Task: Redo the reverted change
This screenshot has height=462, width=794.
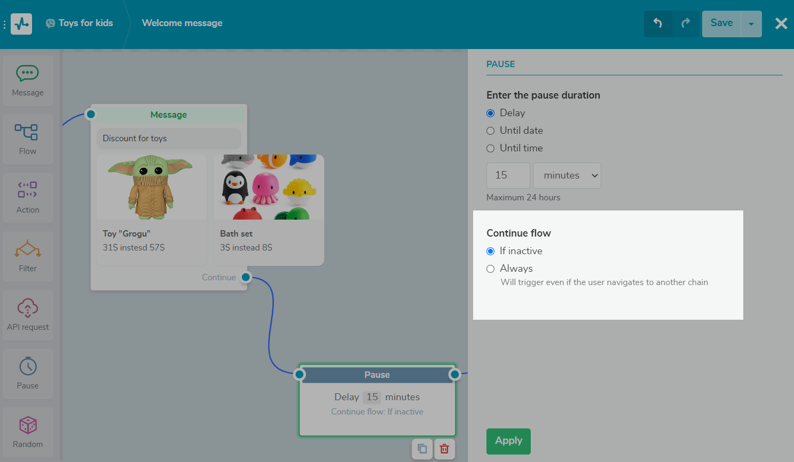Action: coord(686,23)
